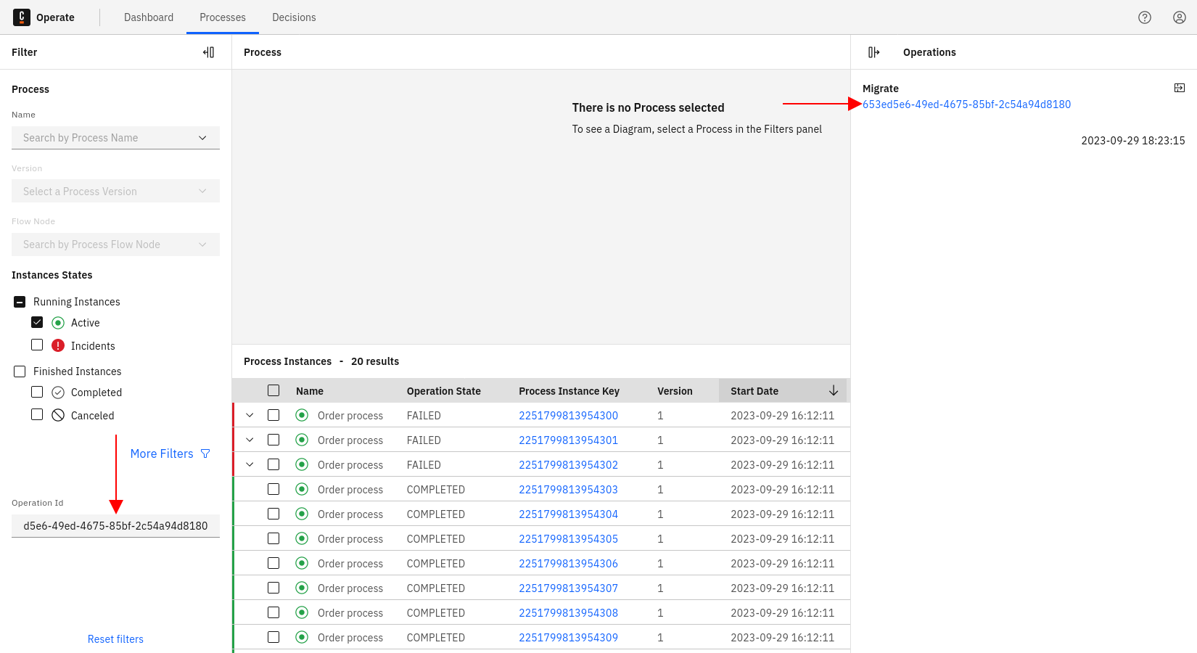Open the user profile icon
Viewport: 1197px width, 653px height.
tap(1180, 17)
